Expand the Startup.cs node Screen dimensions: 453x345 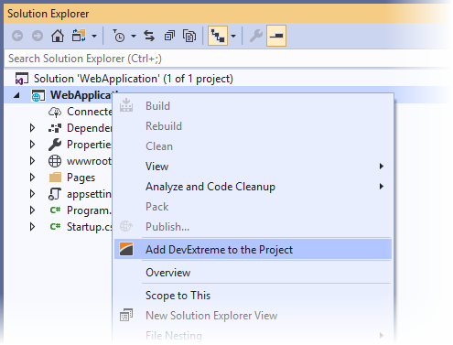32,227
